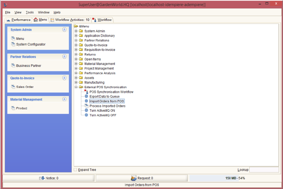
Task: Click the Turn ActiveMQ OFF gear icon
Action: tap(86, 115)
